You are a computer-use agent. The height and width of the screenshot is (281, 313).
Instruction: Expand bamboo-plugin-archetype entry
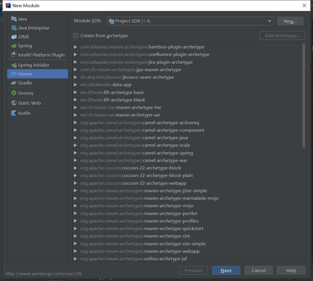click(x=75, y=47)
